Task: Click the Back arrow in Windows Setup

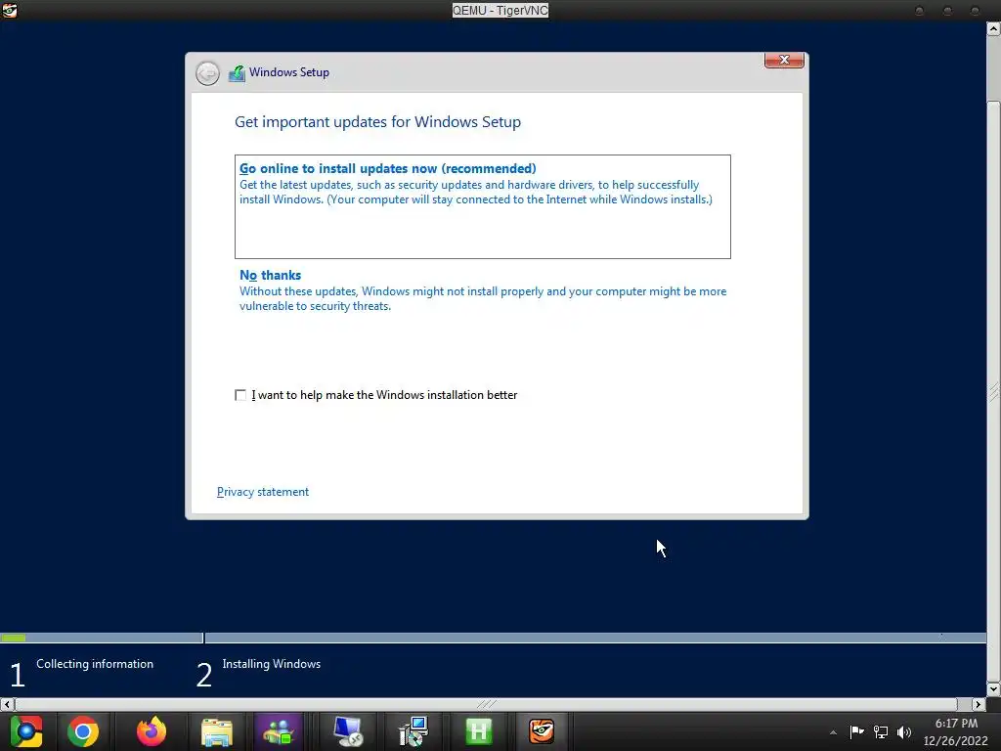Action: pyautogui.click(x=207, y=73)
